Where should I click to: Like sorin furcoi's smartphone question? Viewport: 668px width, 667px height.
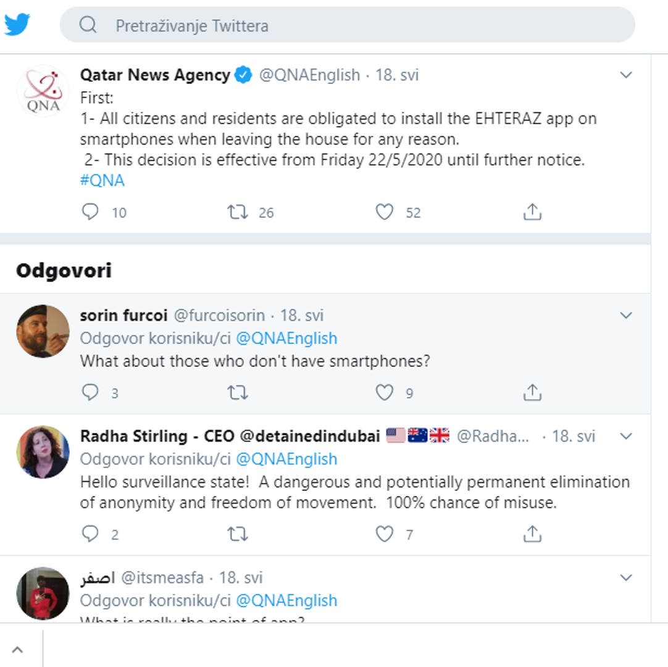[x=385, y=393]
